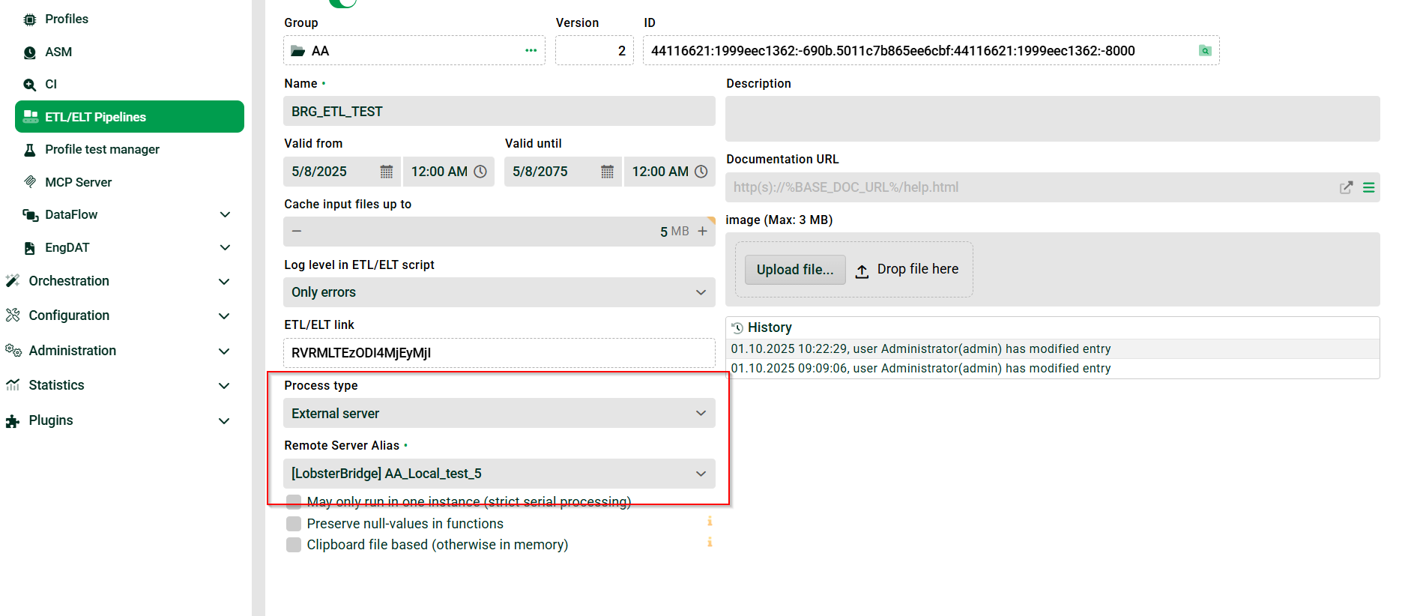Open Log level in ETL/ELT script dropdown
This screenshot has height=616, width=1411.
[499, 292]
